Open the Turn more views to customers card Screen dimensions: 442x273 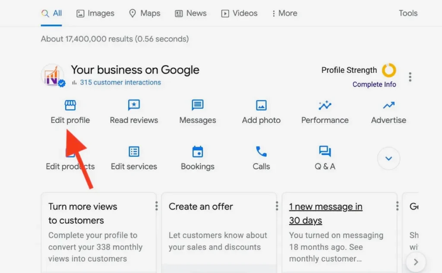[x=98, y=232]
